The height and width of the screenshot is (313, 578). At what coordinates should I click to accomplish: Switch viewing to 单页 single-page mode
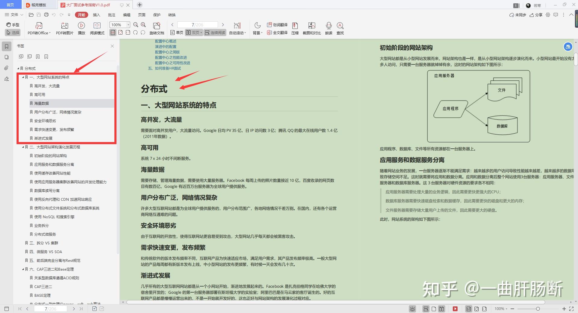(177, 33)
